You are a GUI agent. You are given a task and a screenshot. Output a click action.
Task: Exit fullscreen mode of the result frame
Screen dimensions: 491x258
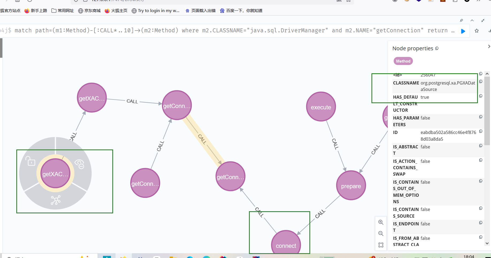[x=483, y=21]
